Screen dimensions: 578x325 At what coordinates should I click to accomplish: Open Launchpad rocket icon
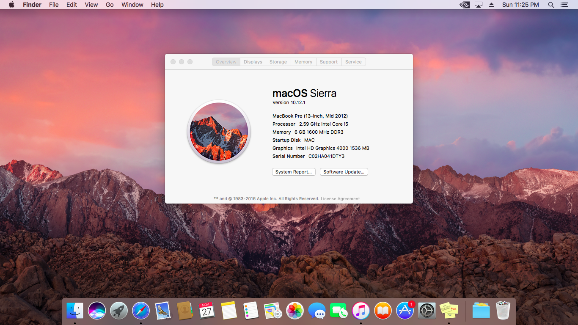[x=119, y=311]
